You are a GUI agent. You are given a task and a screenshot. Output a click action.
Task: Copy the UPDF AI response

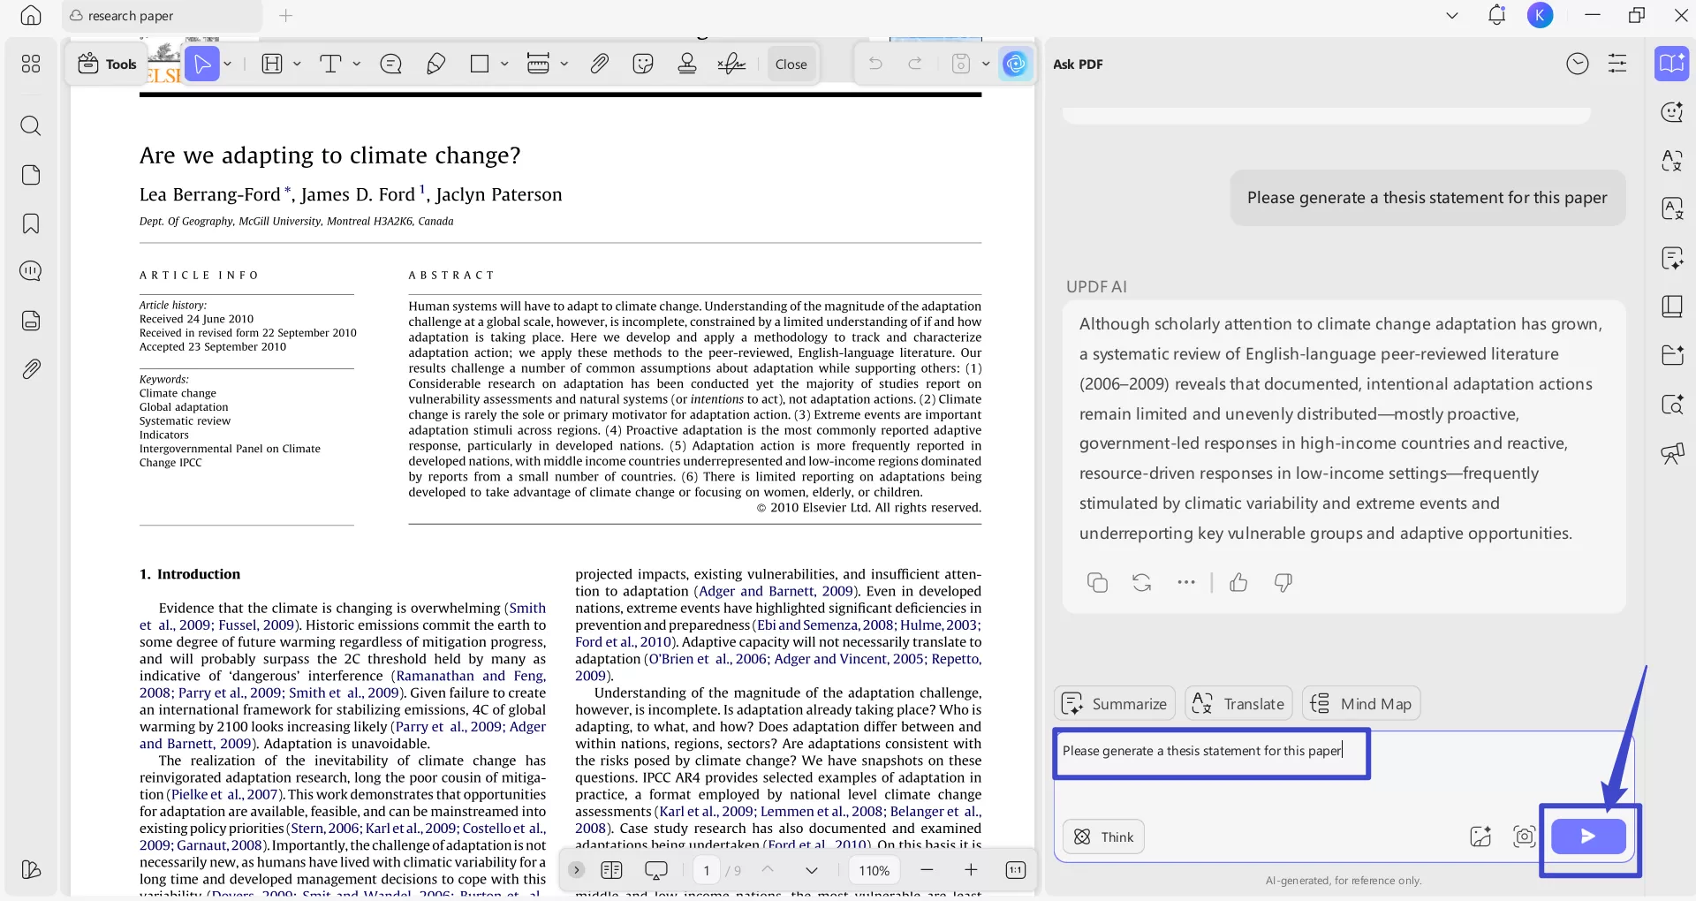click(x=1097, y=583)
